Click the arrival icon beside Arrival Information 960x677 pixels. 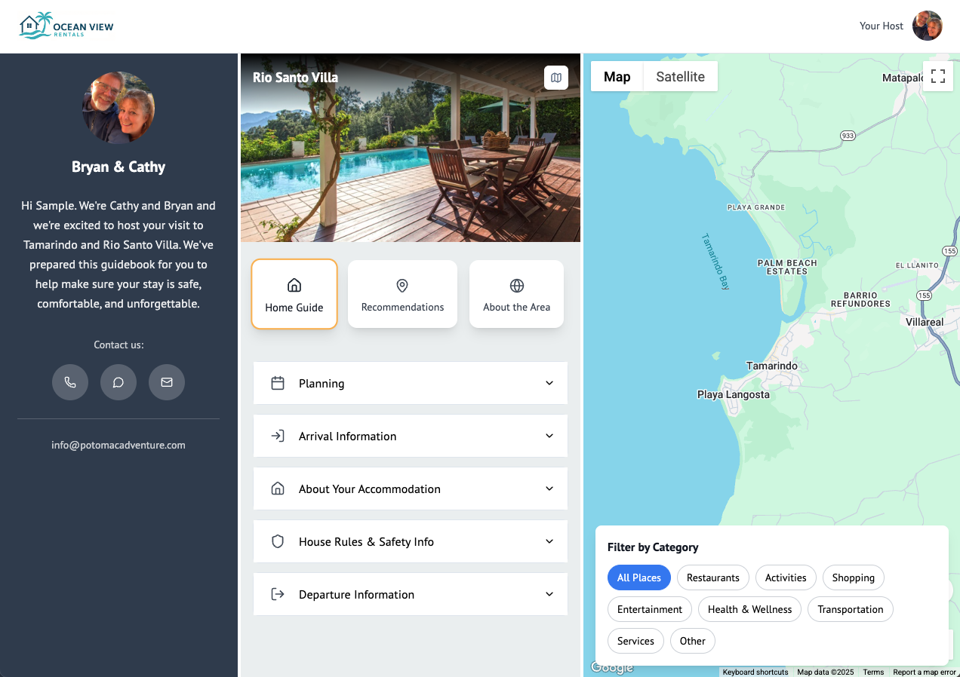click(x=278, y=436)
